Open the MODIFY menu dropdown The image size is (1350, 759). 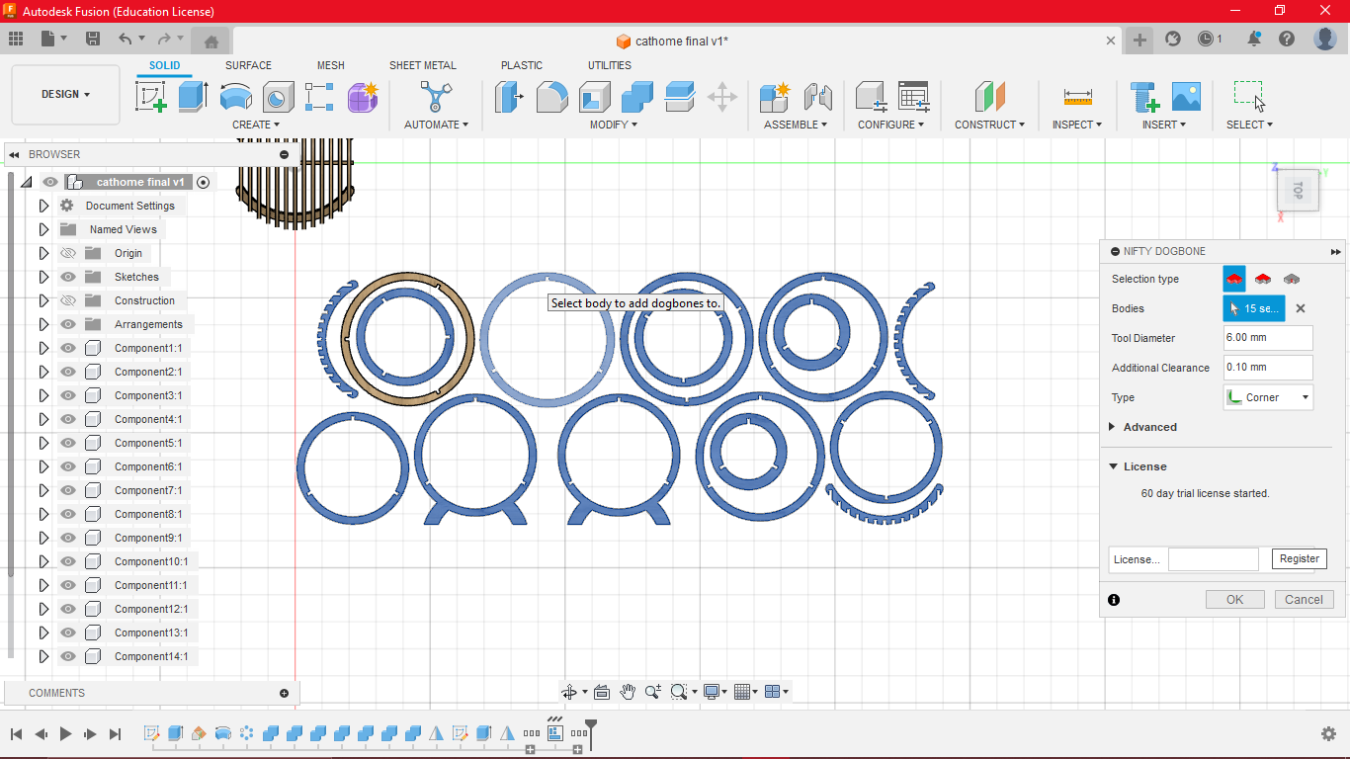click(614, 125)
